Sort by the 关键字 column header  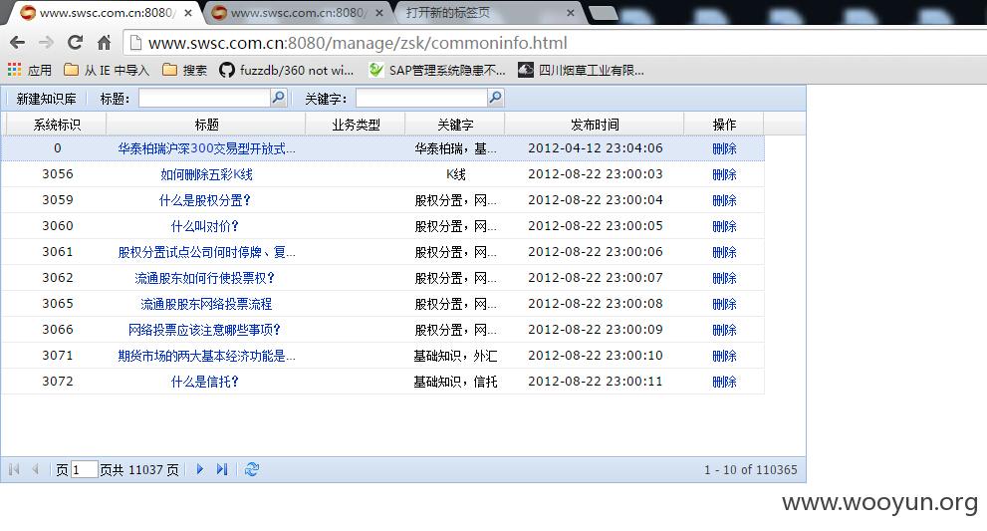click(x=455, y=125)
